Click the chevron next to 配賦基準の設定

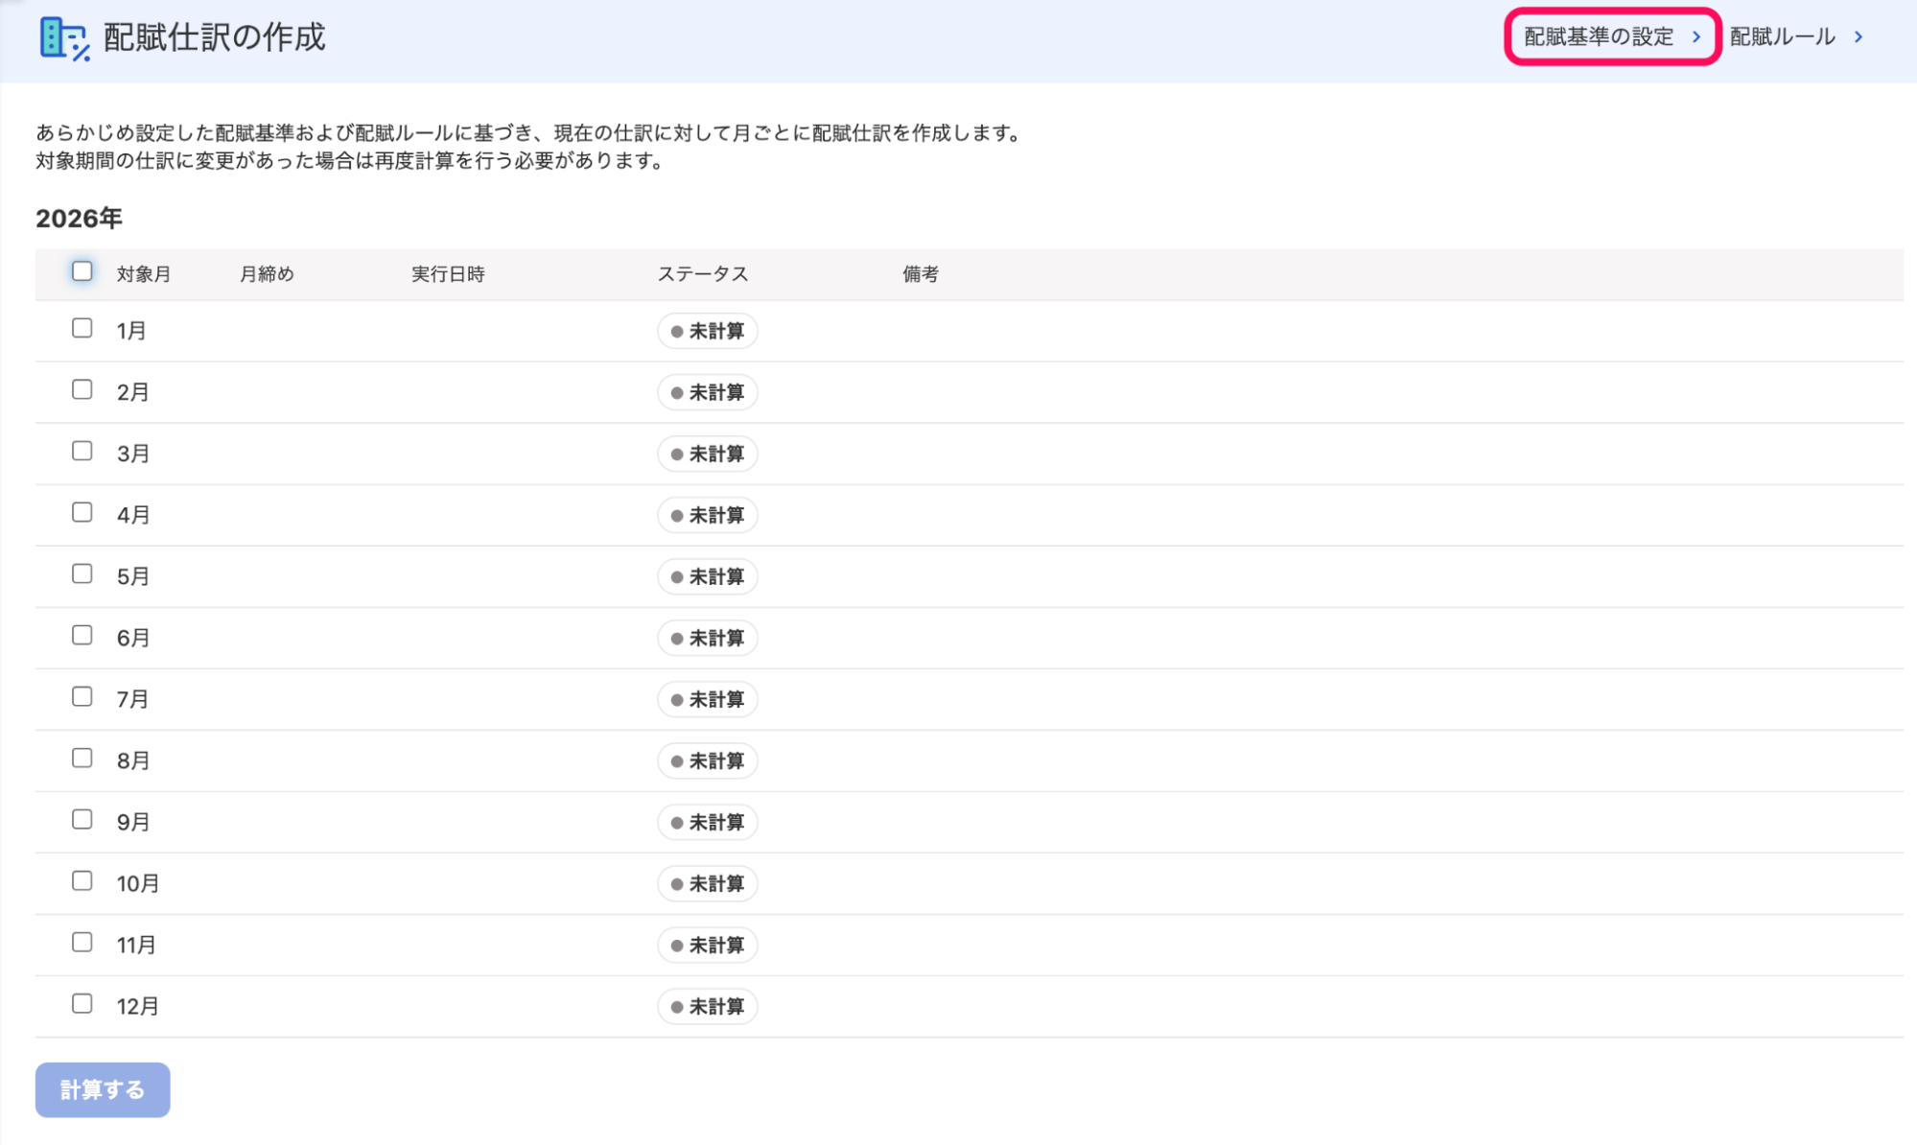(x=1695, y=36)
